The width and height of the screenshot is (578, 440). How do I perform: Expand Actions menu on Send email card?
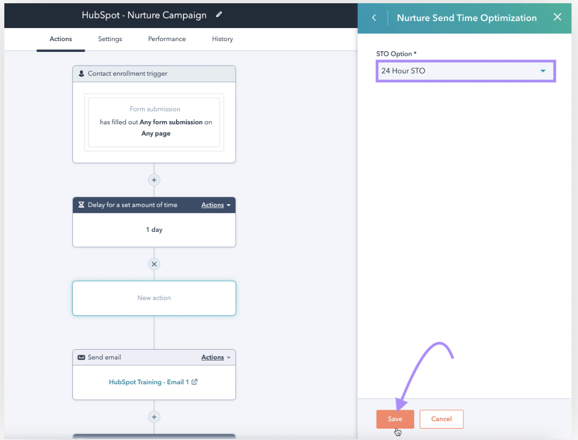(x=216, y=357)
